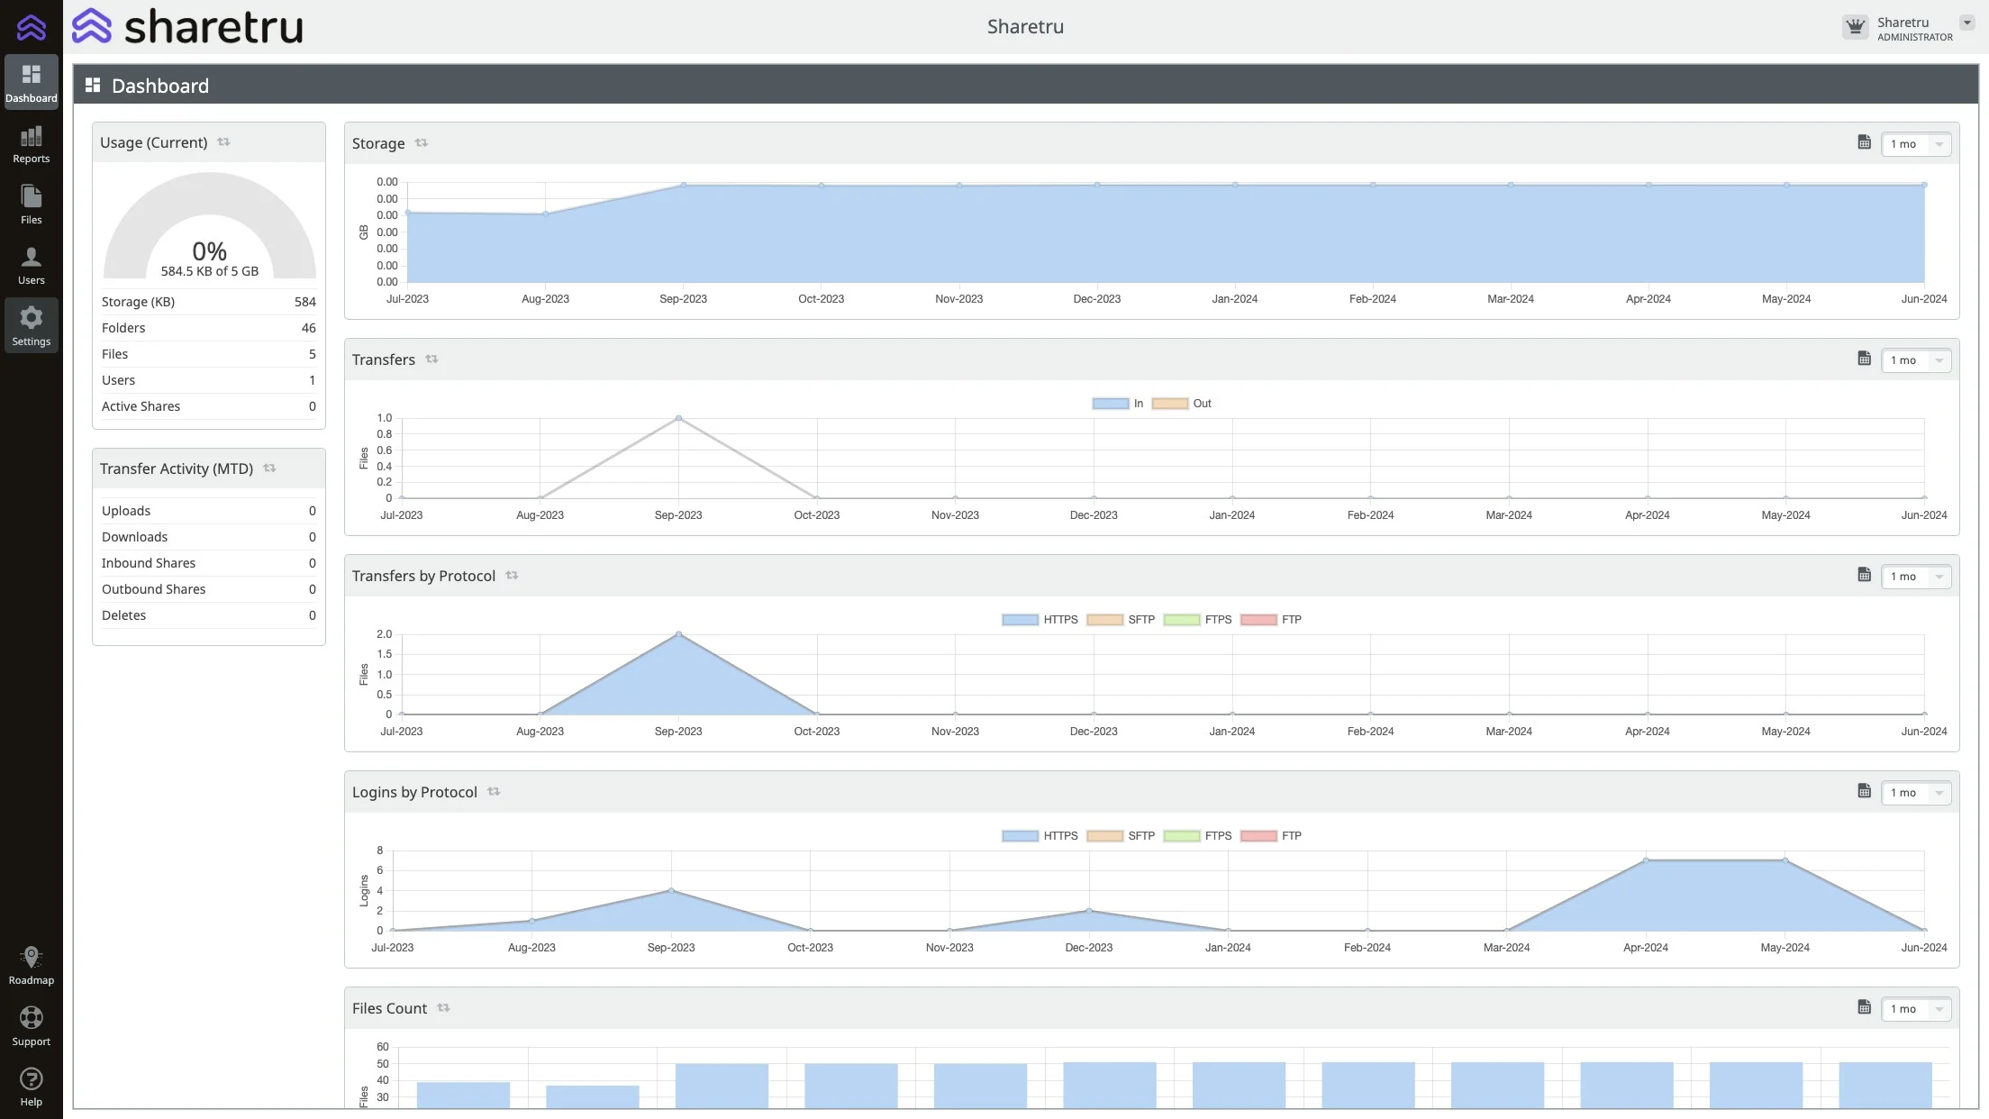Click the Sep-2023 point on Transfers chart

tap(678, 418)
